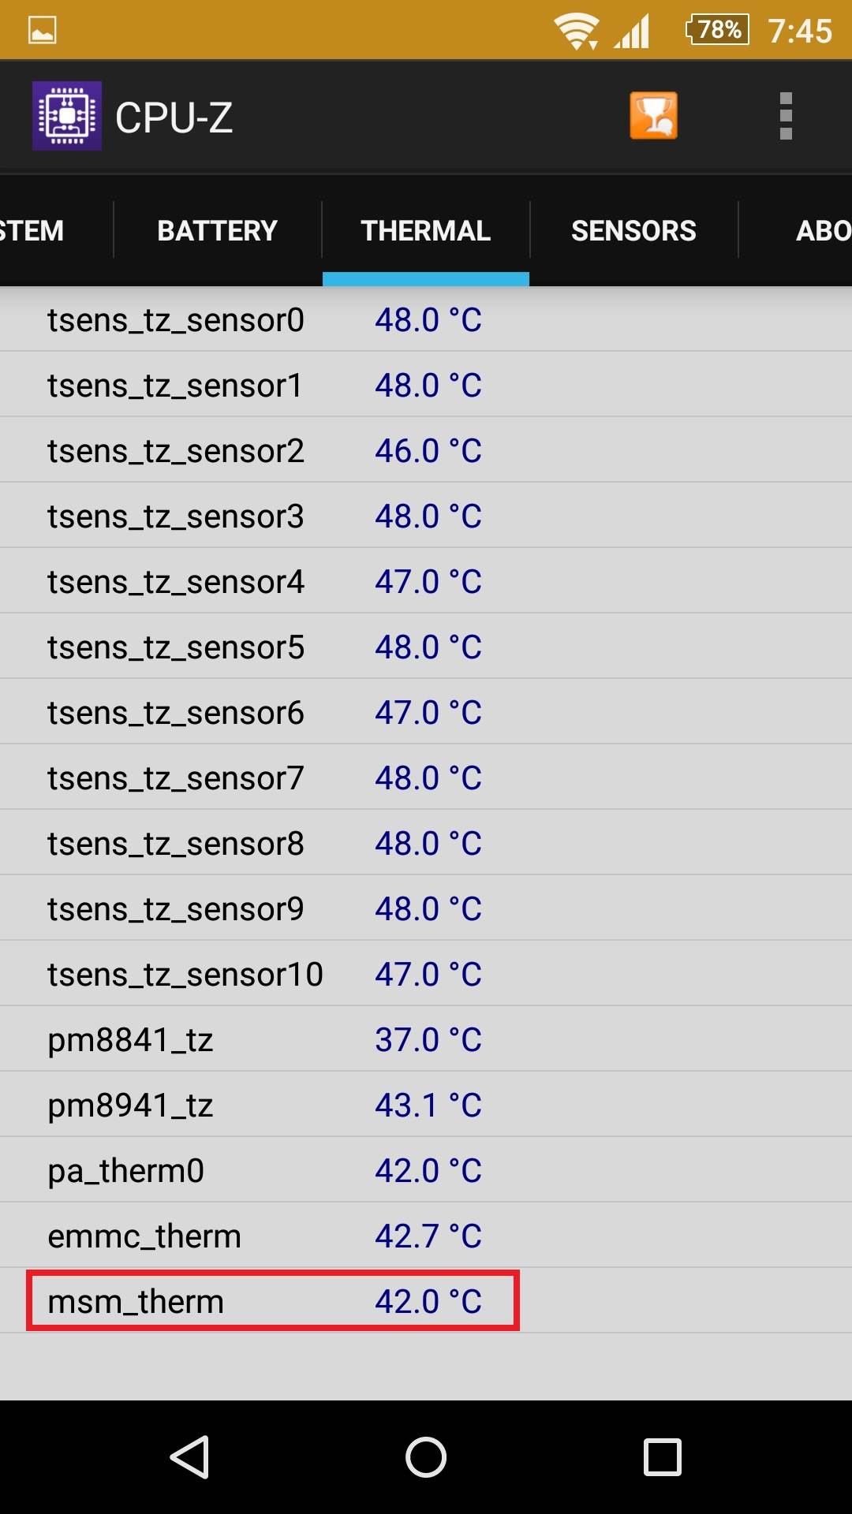Image resolution: width=852 pixels, height=1514 pixels.
Task: Switch to the Battery tab
Action: [x=217, y=230]
